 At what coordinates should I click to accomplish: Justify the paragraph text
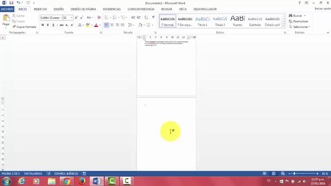123,25
